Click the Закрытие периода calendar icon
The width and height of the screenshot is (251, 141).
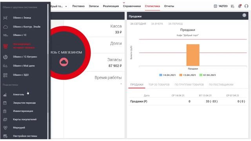point(5,103)
